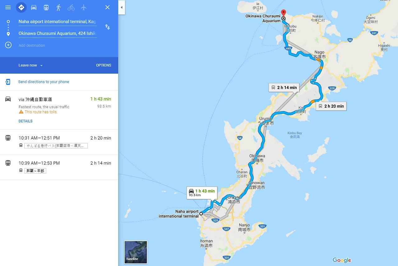This screenshot has height=266, width=398.
Task: Select transit travel mode bus icon
Action: tap(46, 7)
